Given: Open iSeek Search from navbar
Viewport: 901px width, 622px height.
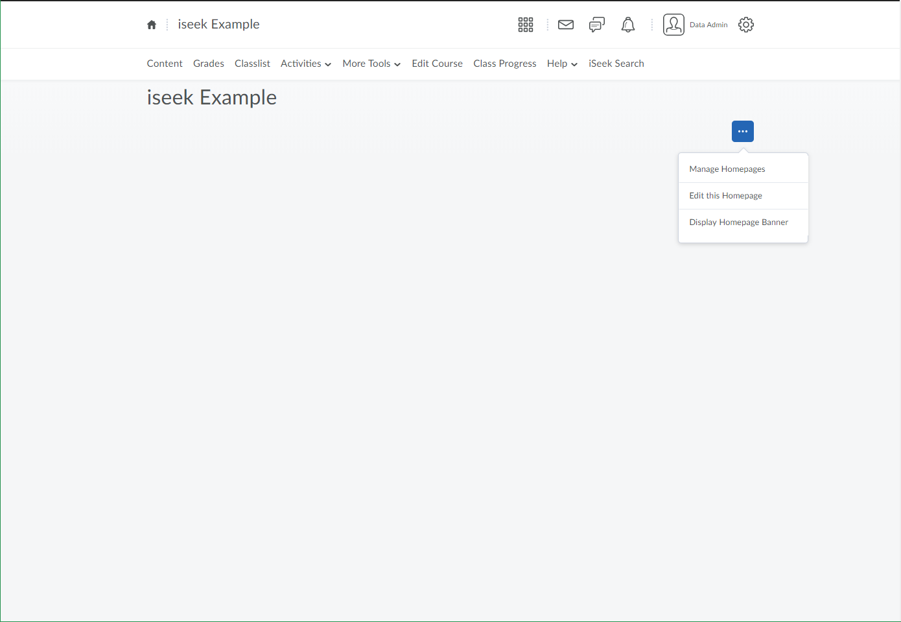Looking at the screenshot, I should (x=616, y=64).
